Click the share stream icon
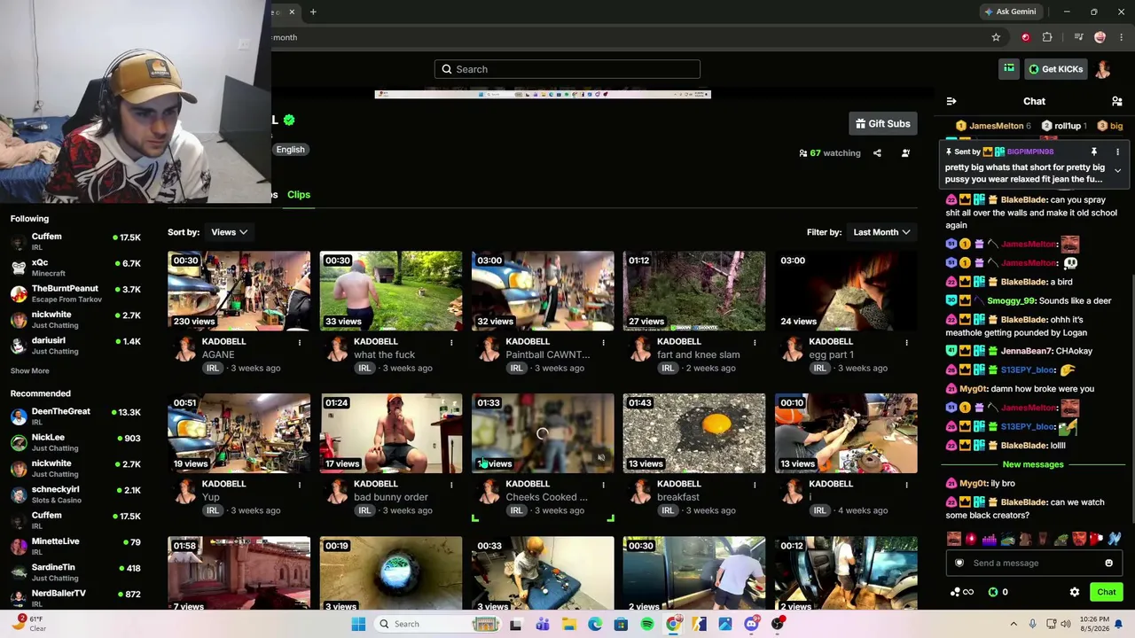Image resolution: width=1135 pixels, height=638 pixels. click(877, 153)
